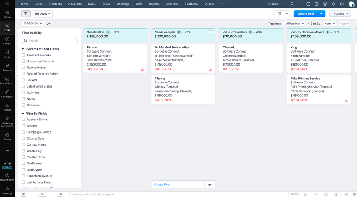The image size is (357, 197).
Task: Go to the Analytics tab
Action: coord(172,4)
